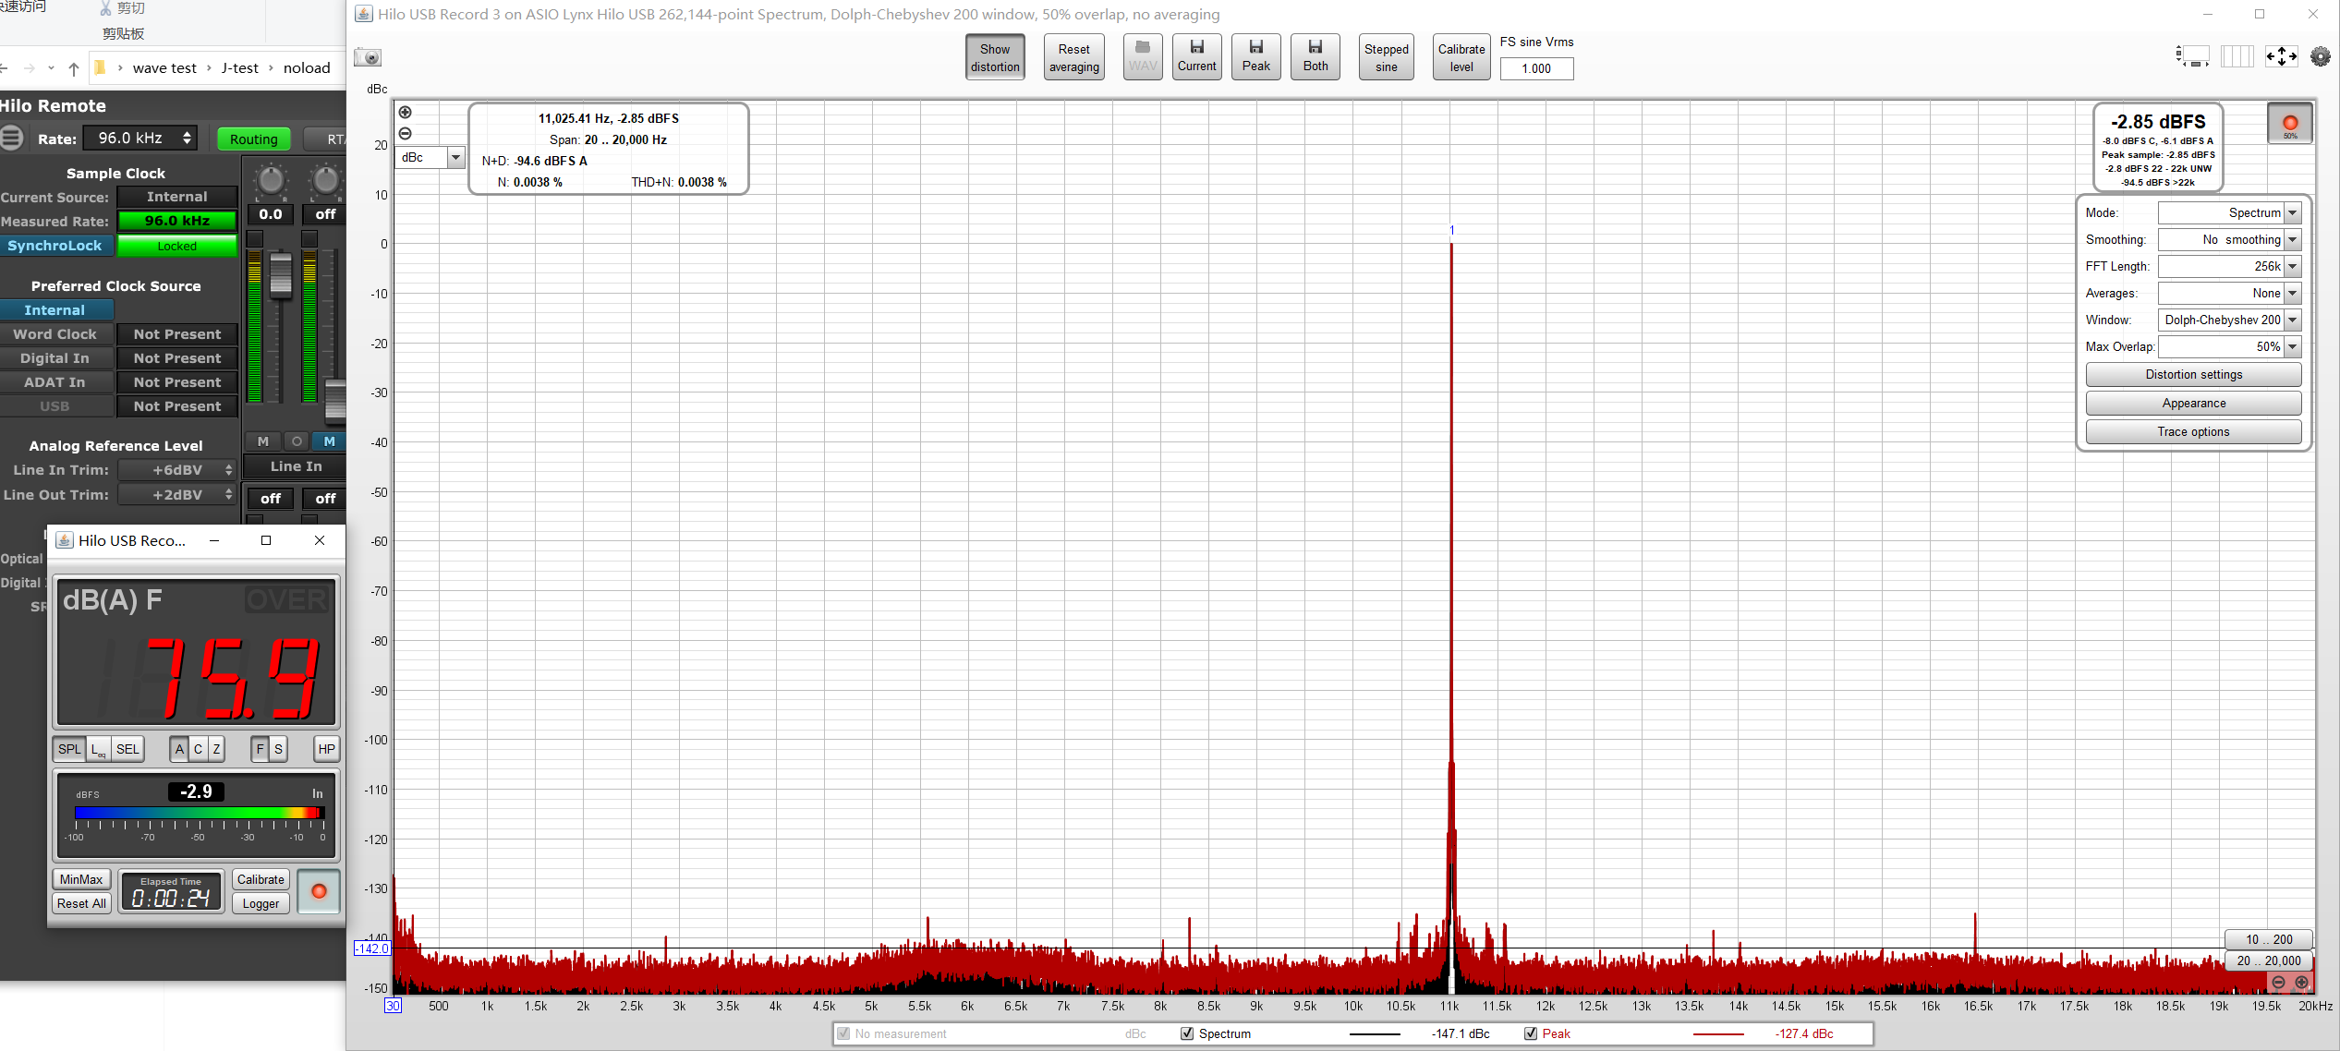2340x1051 pixels.
Task: Open the Averages dropdown
Action: click(x=2228, y=294)
